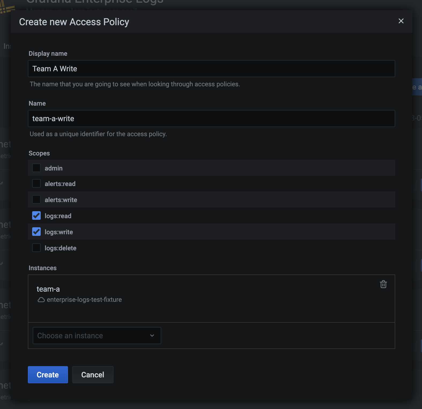Click the cloud icon beside enterprise-logs-test-fixture

click(41, 300)
